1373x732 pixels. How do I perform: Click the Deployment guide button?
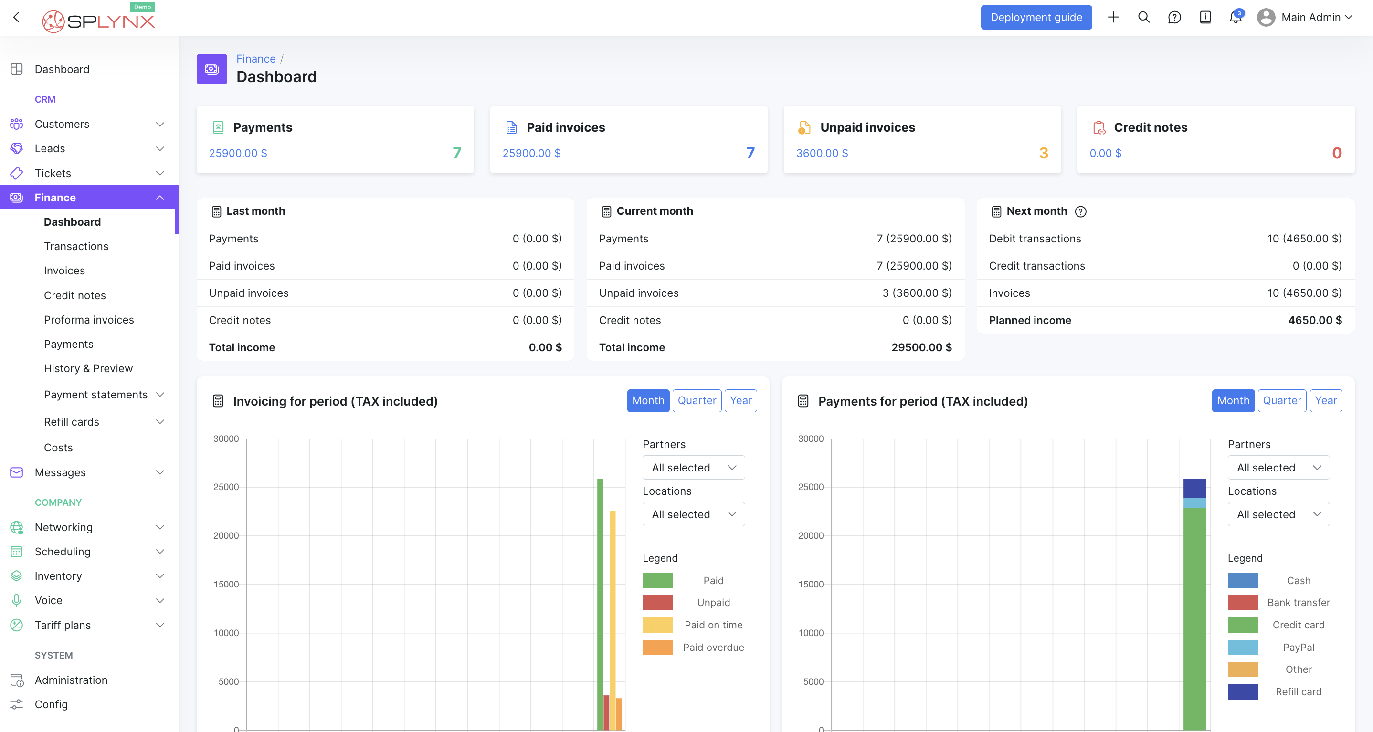coord(1035,17)
